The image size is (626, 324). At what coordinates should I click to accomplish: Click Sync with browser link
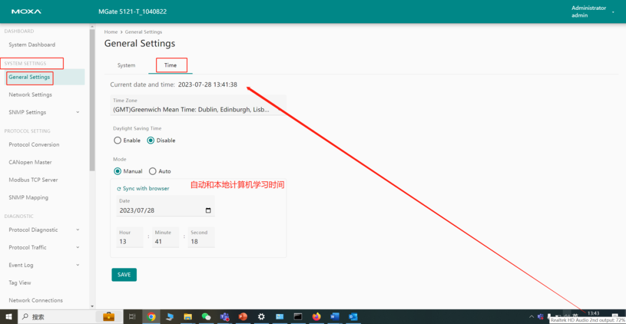pos(145,189)
